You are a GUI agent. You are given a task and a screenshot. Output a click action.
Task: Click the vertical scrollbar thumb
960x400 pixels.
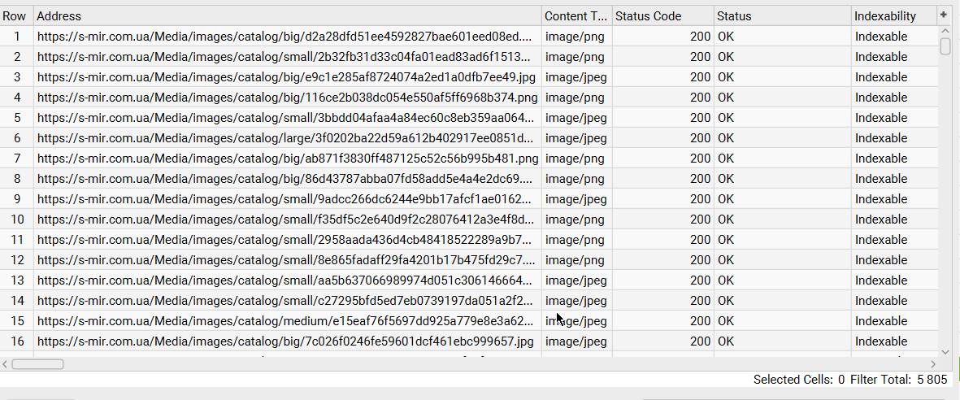click(945, 46)
